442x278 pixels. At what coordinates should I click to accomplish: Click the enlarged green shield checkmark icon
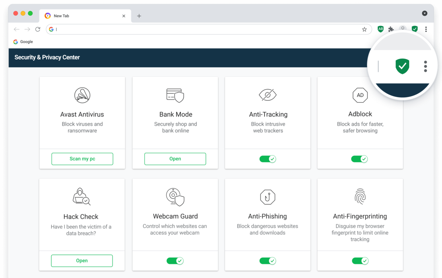[x=402, y=66]
